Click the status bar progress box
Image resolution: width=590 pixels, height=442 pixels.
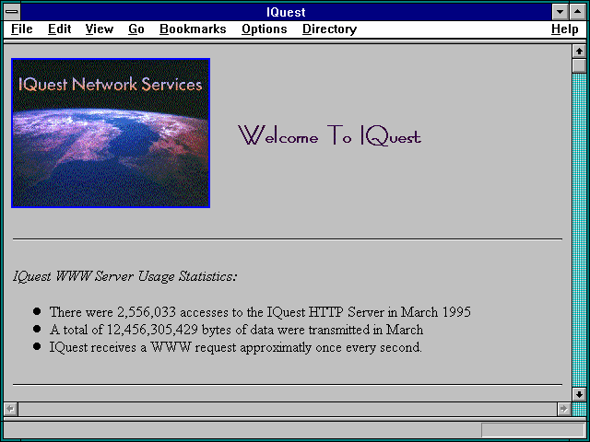tap(533, 430)
